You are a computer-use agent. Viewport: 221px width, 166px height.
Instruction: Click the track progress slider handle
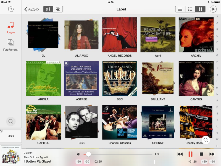click(x=154, y=162)
